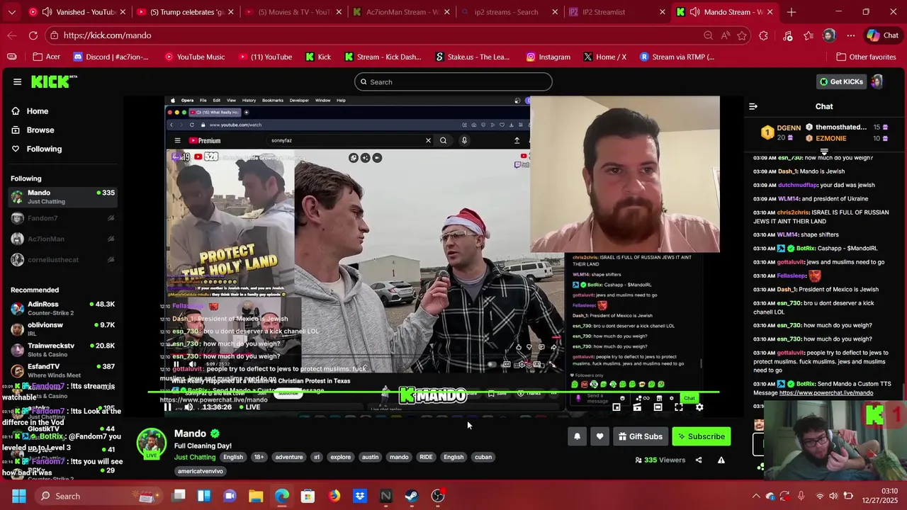Switch to Trump celebrates YouTube tab
The image size is (907, 510).
click(186, 12)
